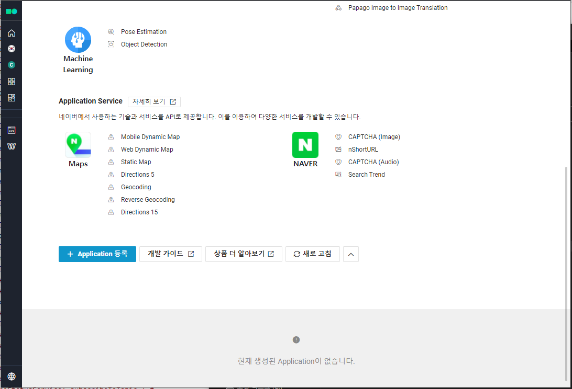The width and height of the screenshot is (572, 389).
Task: Click the Machine Learning label
Action: pyautogui.click(x=78, y=64)
